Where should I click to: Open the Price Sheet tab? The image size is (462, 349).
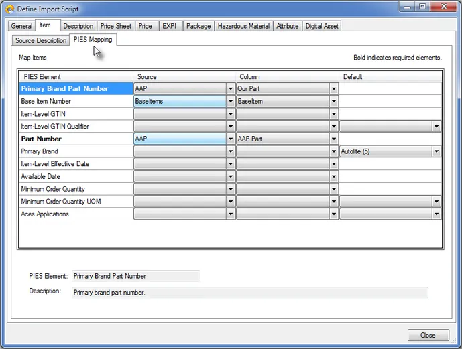click(x=116, y=26)
